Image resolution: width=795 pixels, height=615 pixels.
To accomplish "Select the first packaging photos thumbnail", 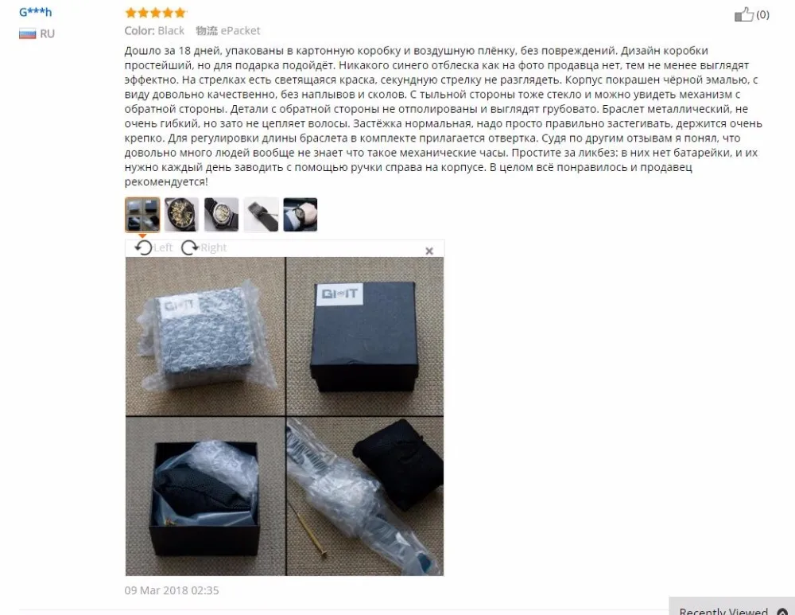I will (x=142, y=215).
